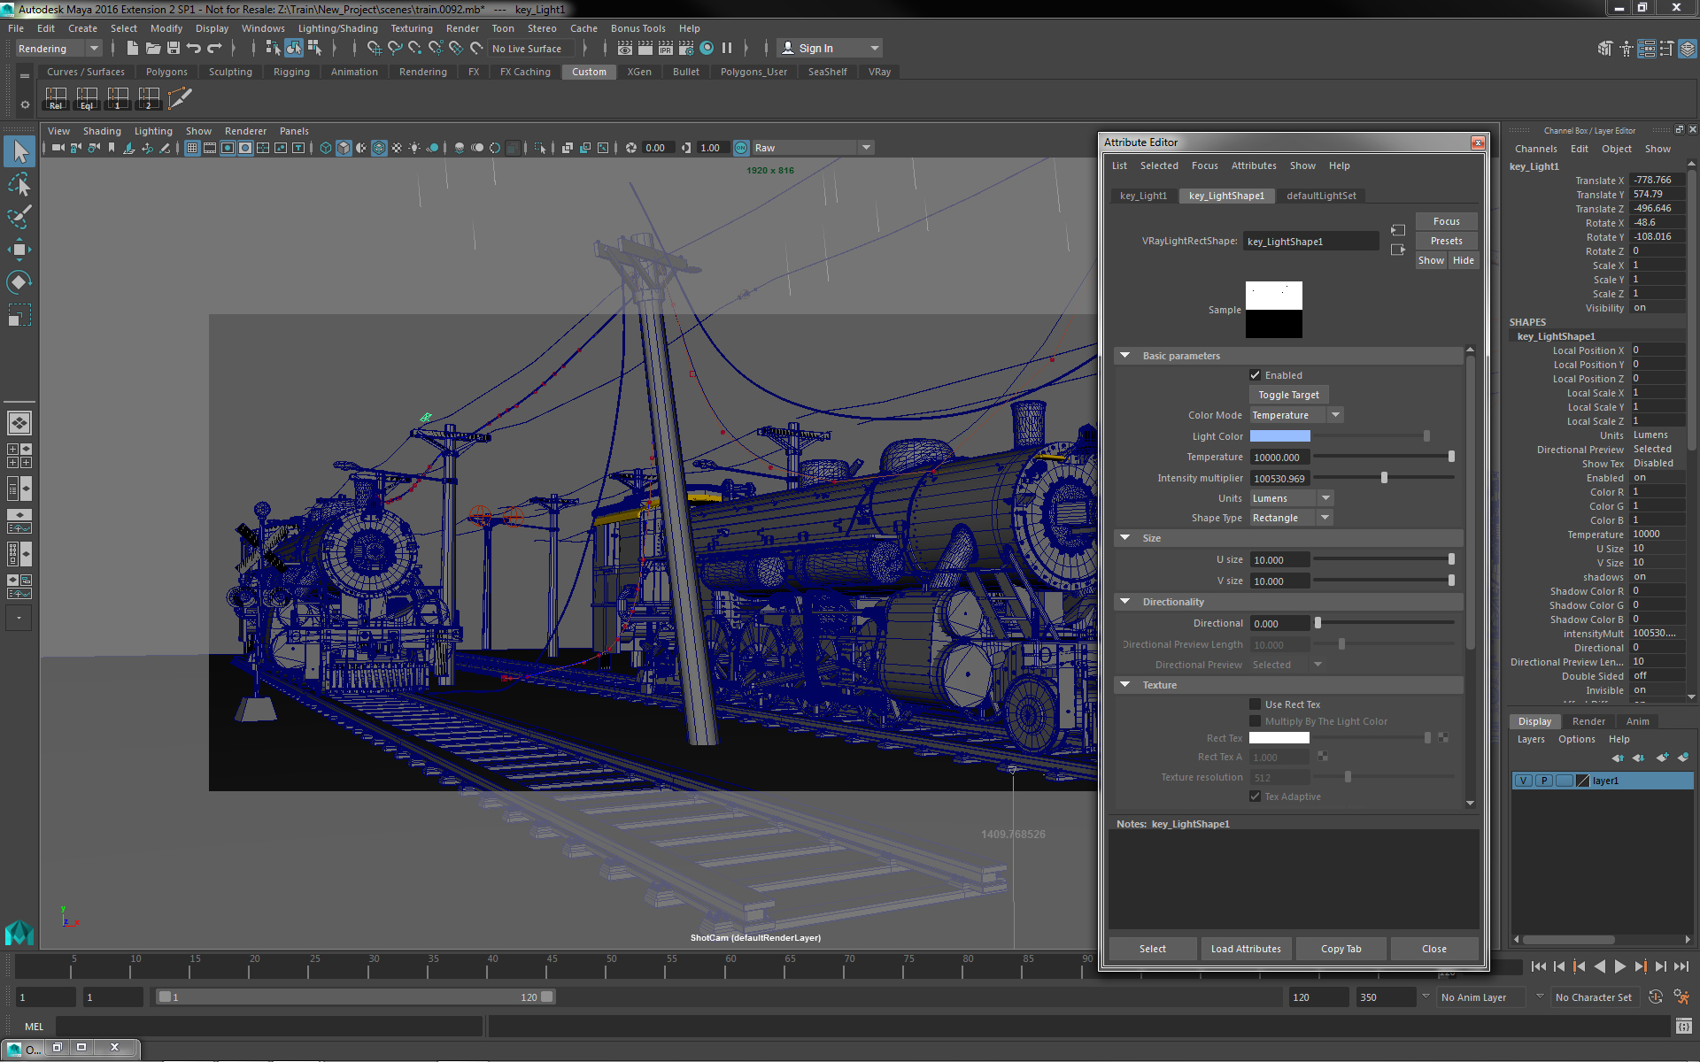
Task: Check Use Rect Tex checkbox
Action: [1255, 704]
